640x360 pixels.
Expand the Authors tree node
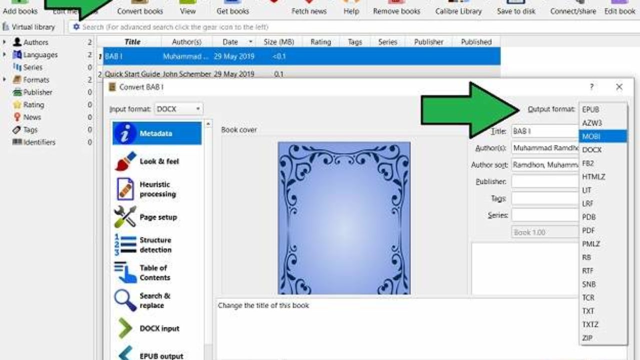pos(5,42)
